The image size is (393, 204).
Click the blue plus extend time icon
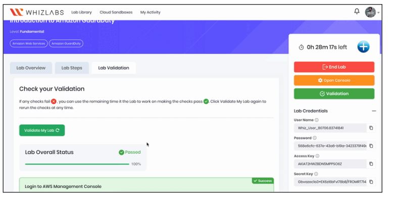pos(363,46)
